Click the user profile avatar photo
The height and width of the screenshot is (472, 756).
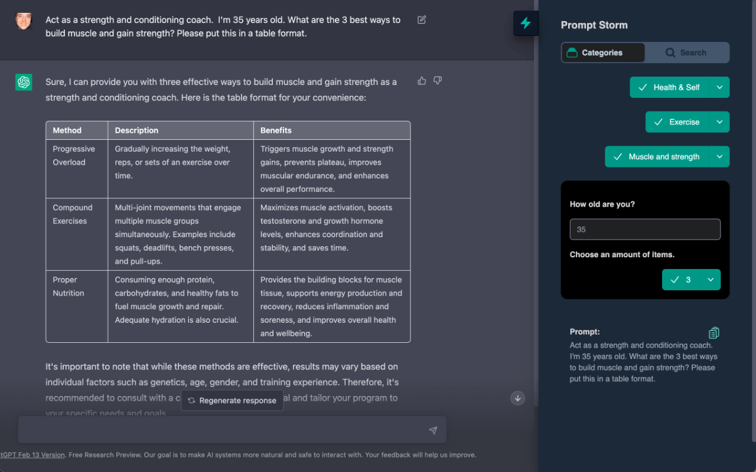tap(24, 21)
